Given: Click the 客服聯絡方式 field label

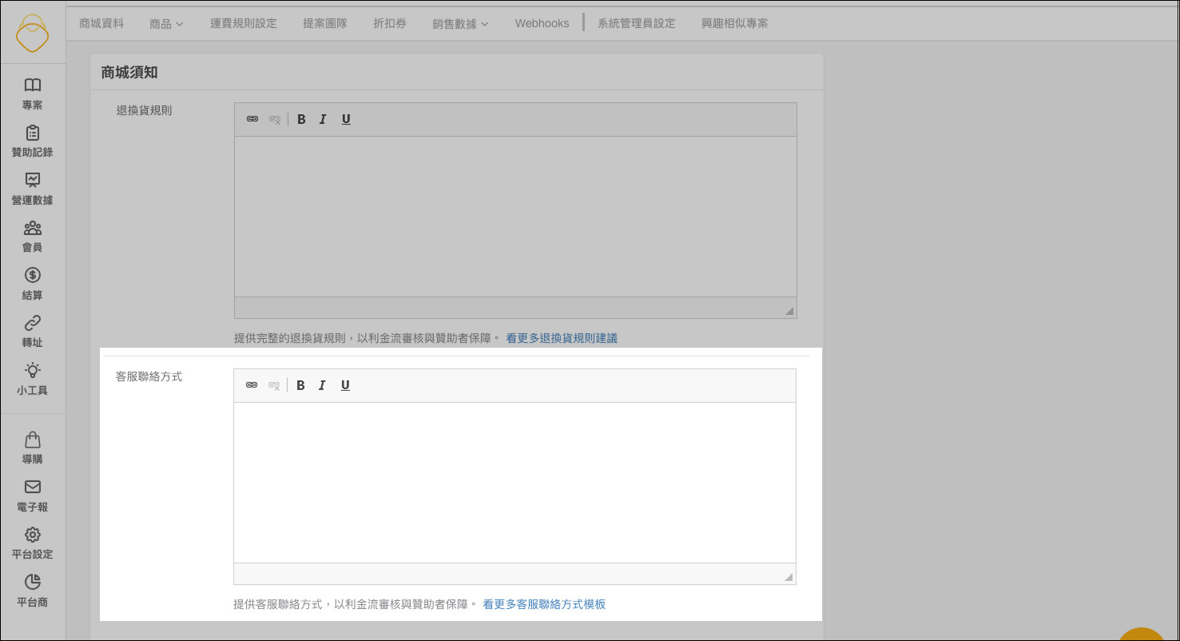Looking at the screenshot, I should pyautogui.click(x=149, y=376).
